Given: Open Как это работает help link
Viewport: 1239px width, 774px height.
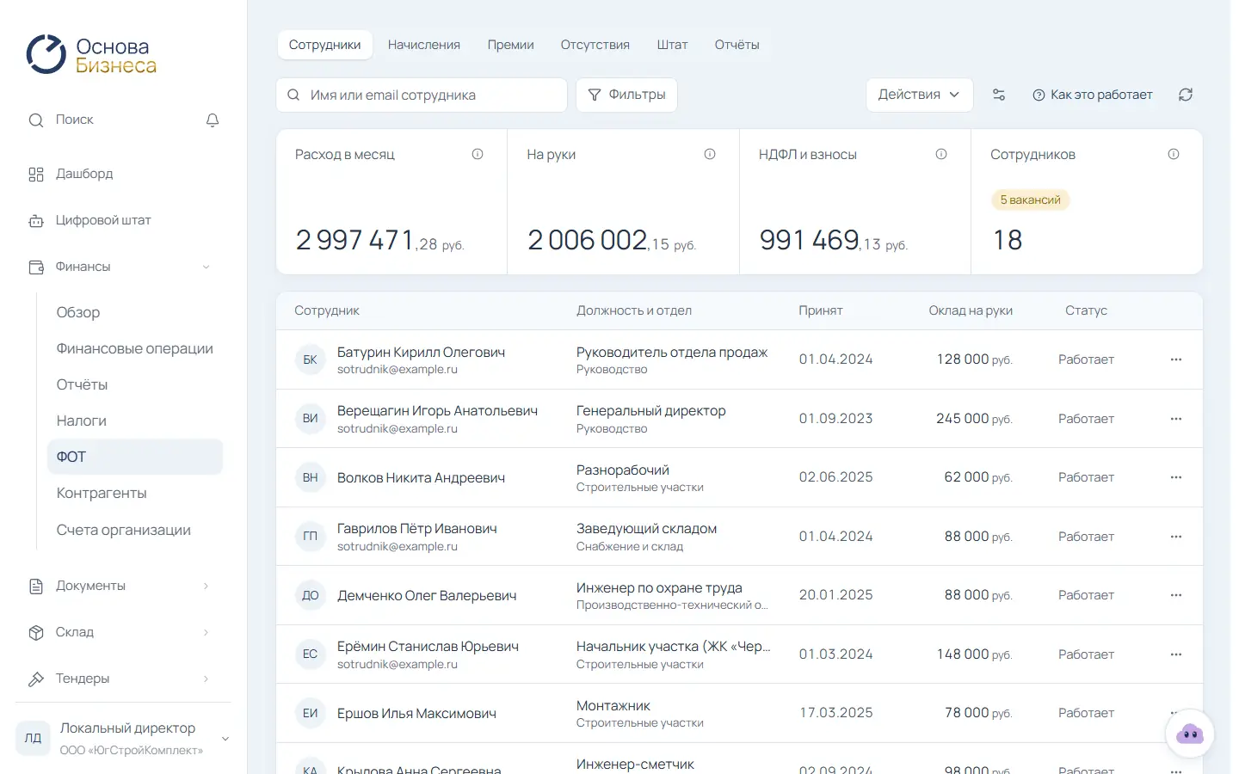Looking at the screenshot, I should pos(1093,95).
